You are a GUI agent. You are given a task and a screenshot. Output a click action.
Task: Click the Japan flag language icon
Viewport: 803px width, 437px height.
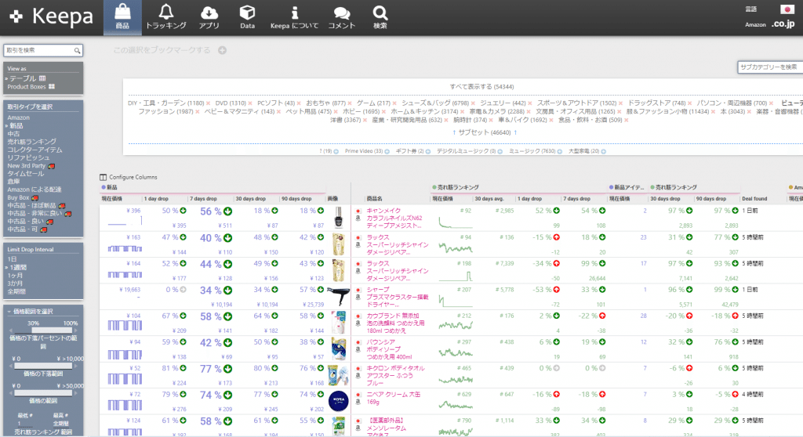(786, 9)
